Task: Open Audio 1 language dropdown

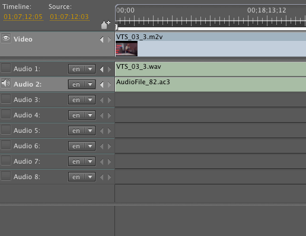Action: coord(82,69)
